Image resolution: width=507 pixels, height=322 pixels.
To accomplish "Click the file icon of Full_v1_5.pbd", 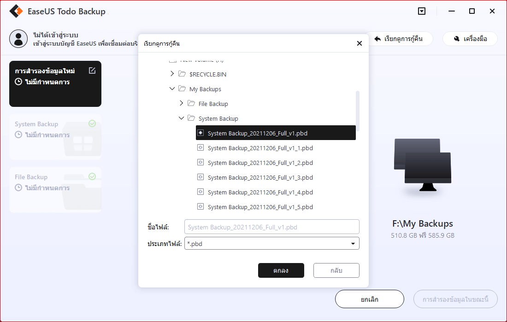I will pos(200,206).
